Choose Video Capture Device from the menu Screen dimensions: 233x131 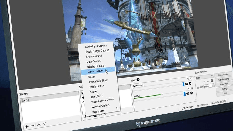tap(102, 101)
